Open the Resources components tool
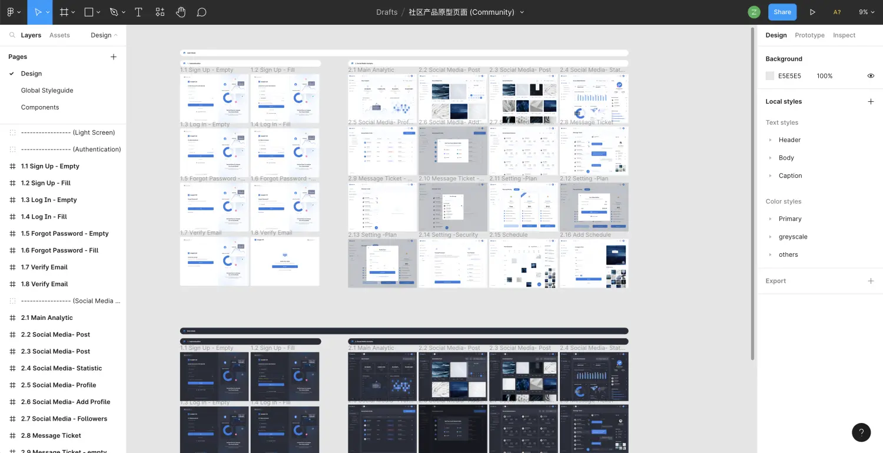Image resolution: width=883 pixels, height=453 pixels. [160, 12]
